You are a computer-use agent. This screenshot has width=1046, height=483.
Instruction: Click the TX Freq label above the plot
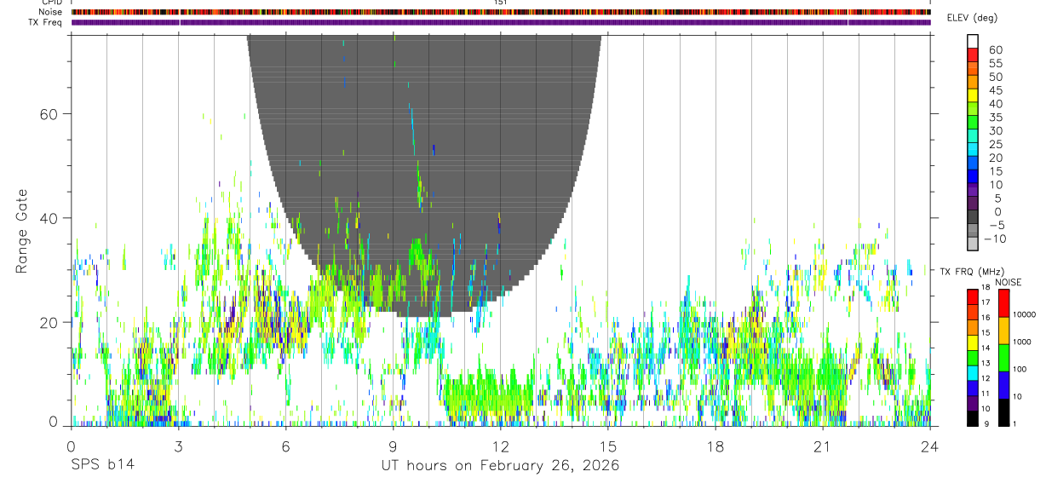(x=46, y=22)
